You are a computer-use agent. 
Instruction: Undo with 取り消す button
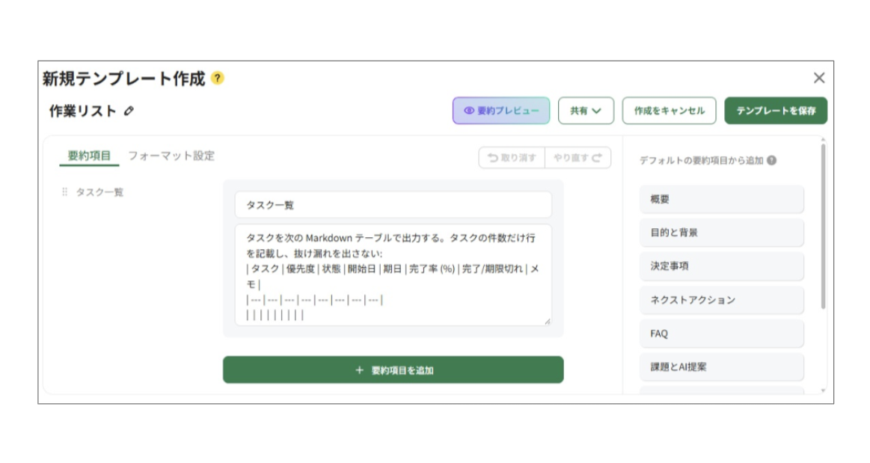coord(512,158)
